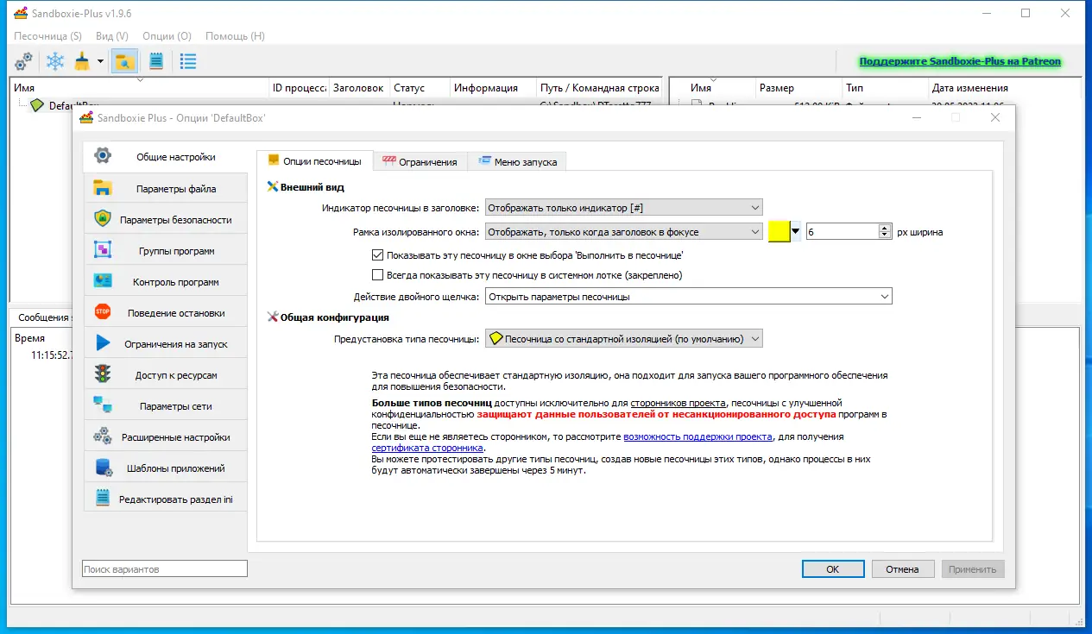Screen dimensions: 1092x634
Task: Open Предустановка типа песочницы dropdown
Action: 623,339
